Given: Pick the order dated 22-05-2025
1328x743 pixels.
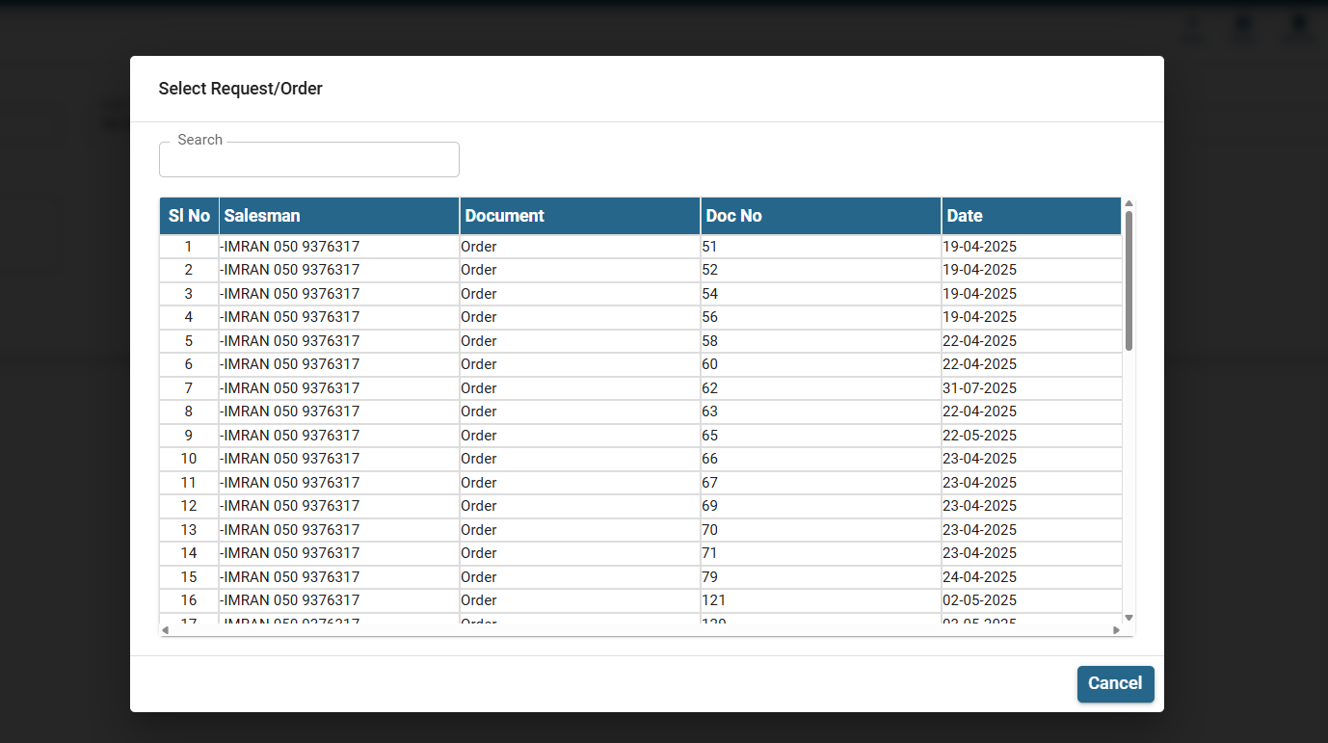Looking at the screenshot, I should click(979, 436).
